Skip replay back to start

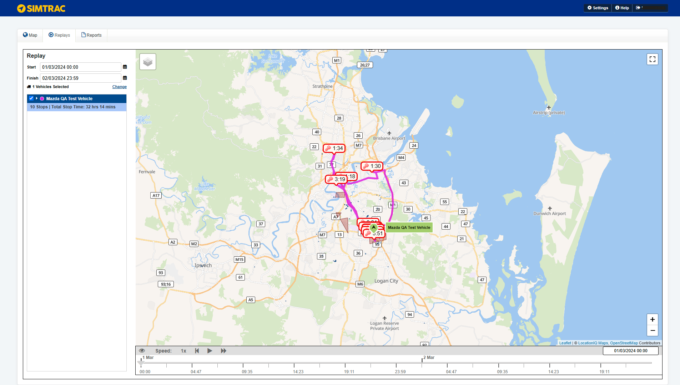coord(197,351)
